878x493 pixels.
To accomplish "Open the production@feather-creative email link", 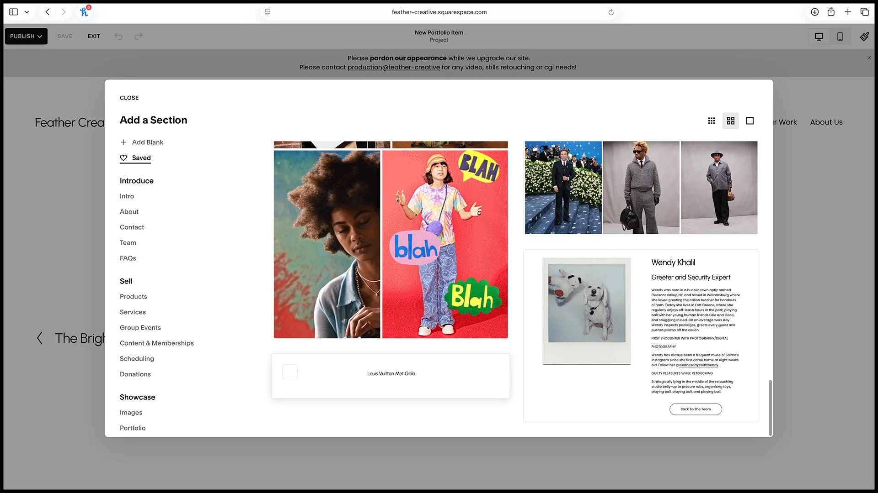I will click(x=394, y=67).
